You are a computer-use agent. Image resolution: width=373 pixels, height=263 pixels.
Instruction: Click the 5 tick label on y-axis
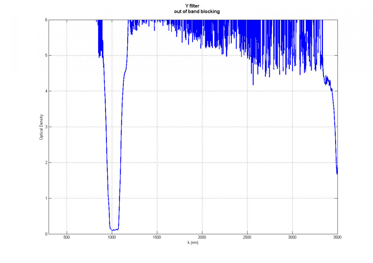coord(46,56)
